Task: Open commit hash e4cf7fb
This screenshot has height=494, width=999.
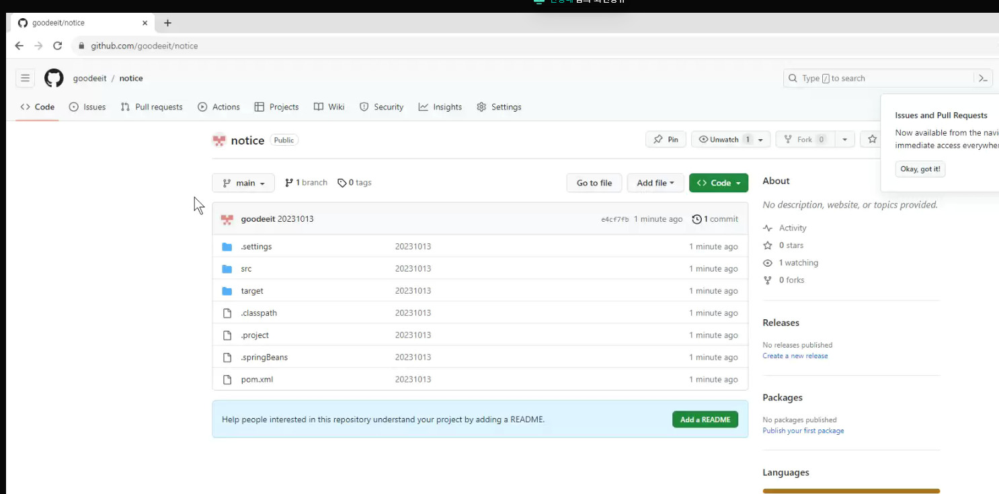Action: coord(615,219)
